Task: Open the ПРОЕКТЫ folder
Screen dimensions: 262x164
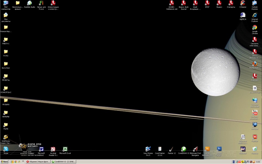Action: click(6, 77)
